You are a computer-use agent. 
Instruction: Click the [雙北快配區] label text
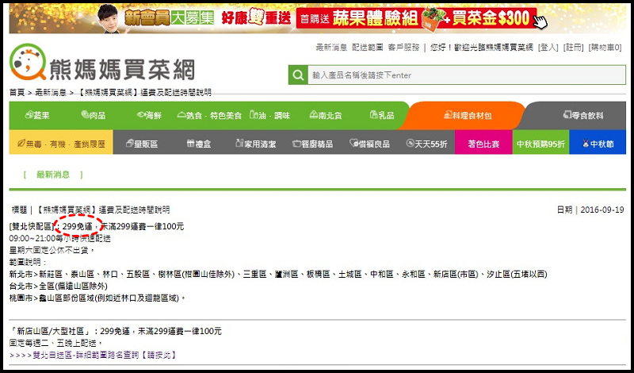32,226
